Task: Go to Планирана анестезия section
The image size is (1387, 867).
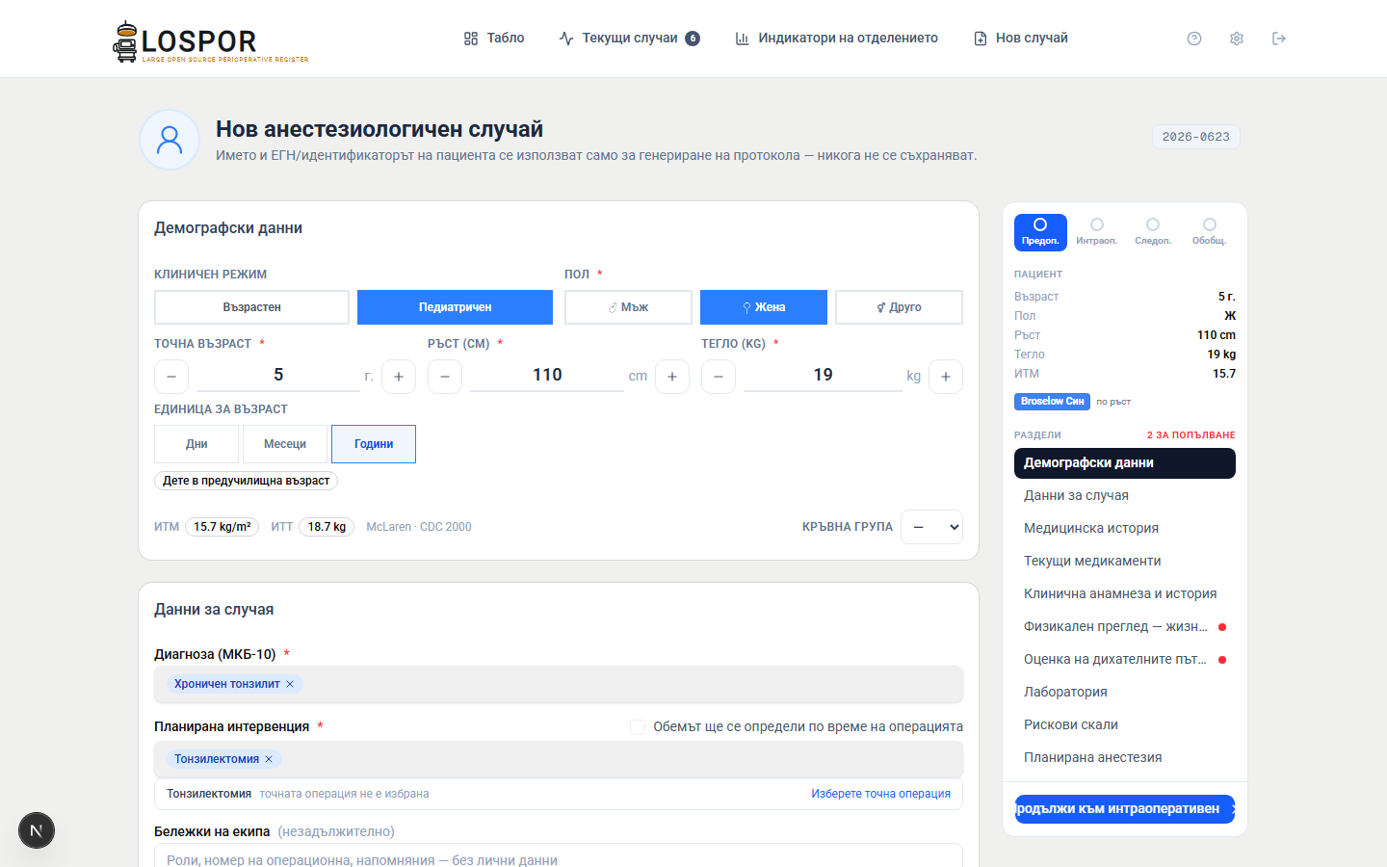Action: click(x=1125, y=758)
